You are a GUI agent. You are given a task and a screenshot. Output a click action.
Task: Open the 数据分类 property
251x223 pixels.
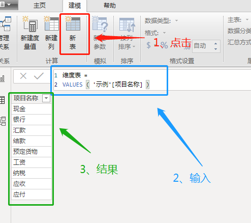(239, 31)
